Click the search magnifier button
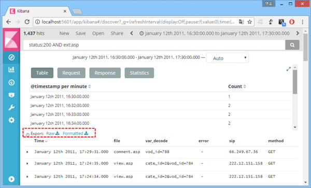 tap(292, 45)
